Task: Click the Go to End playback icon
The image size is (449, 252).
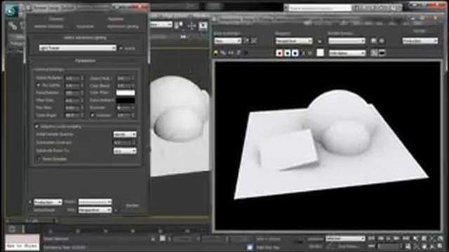Action: [406, 238]
